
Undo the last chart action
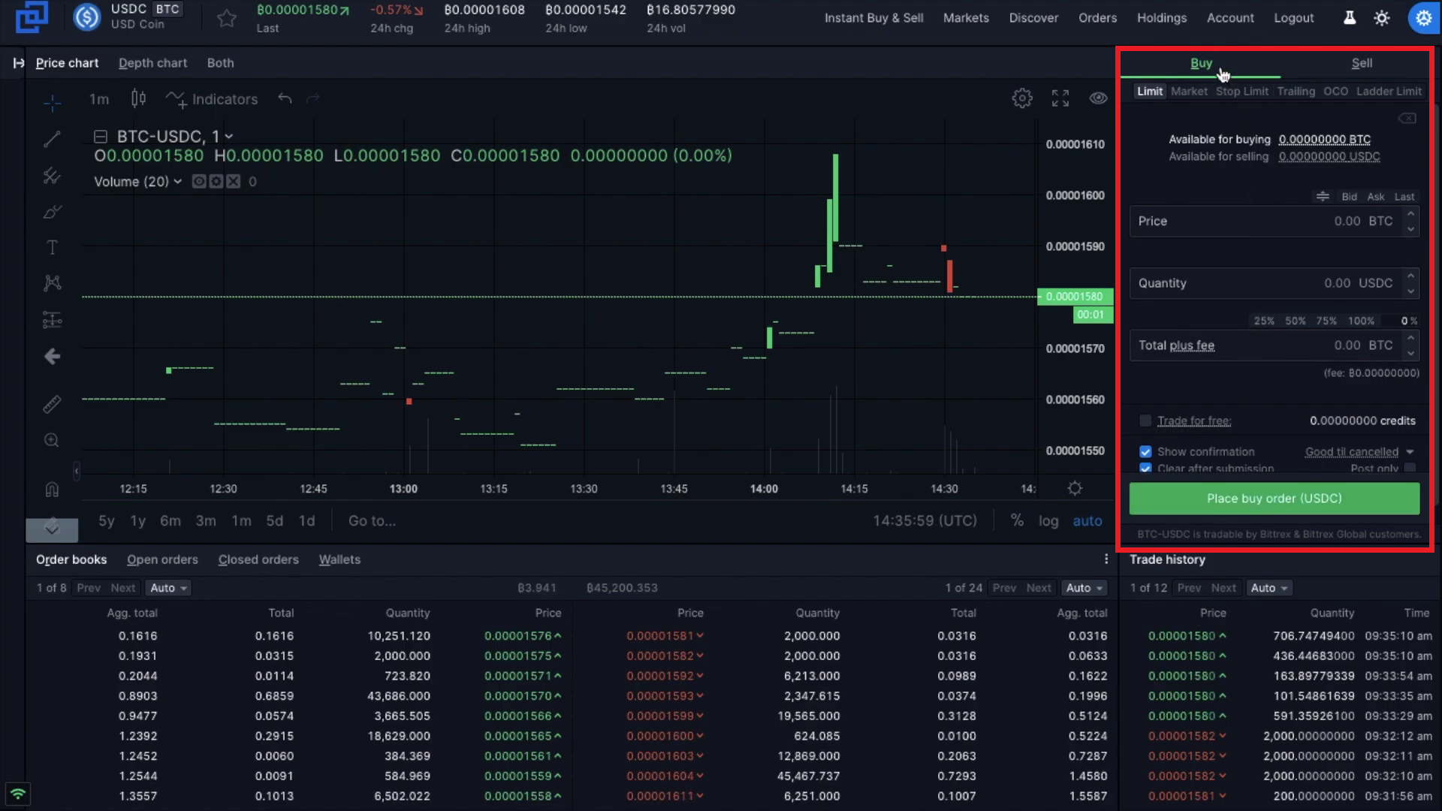coord(285,98)
